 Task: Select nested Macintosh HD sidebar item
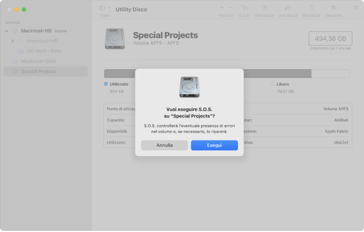(x=43, y=41)
